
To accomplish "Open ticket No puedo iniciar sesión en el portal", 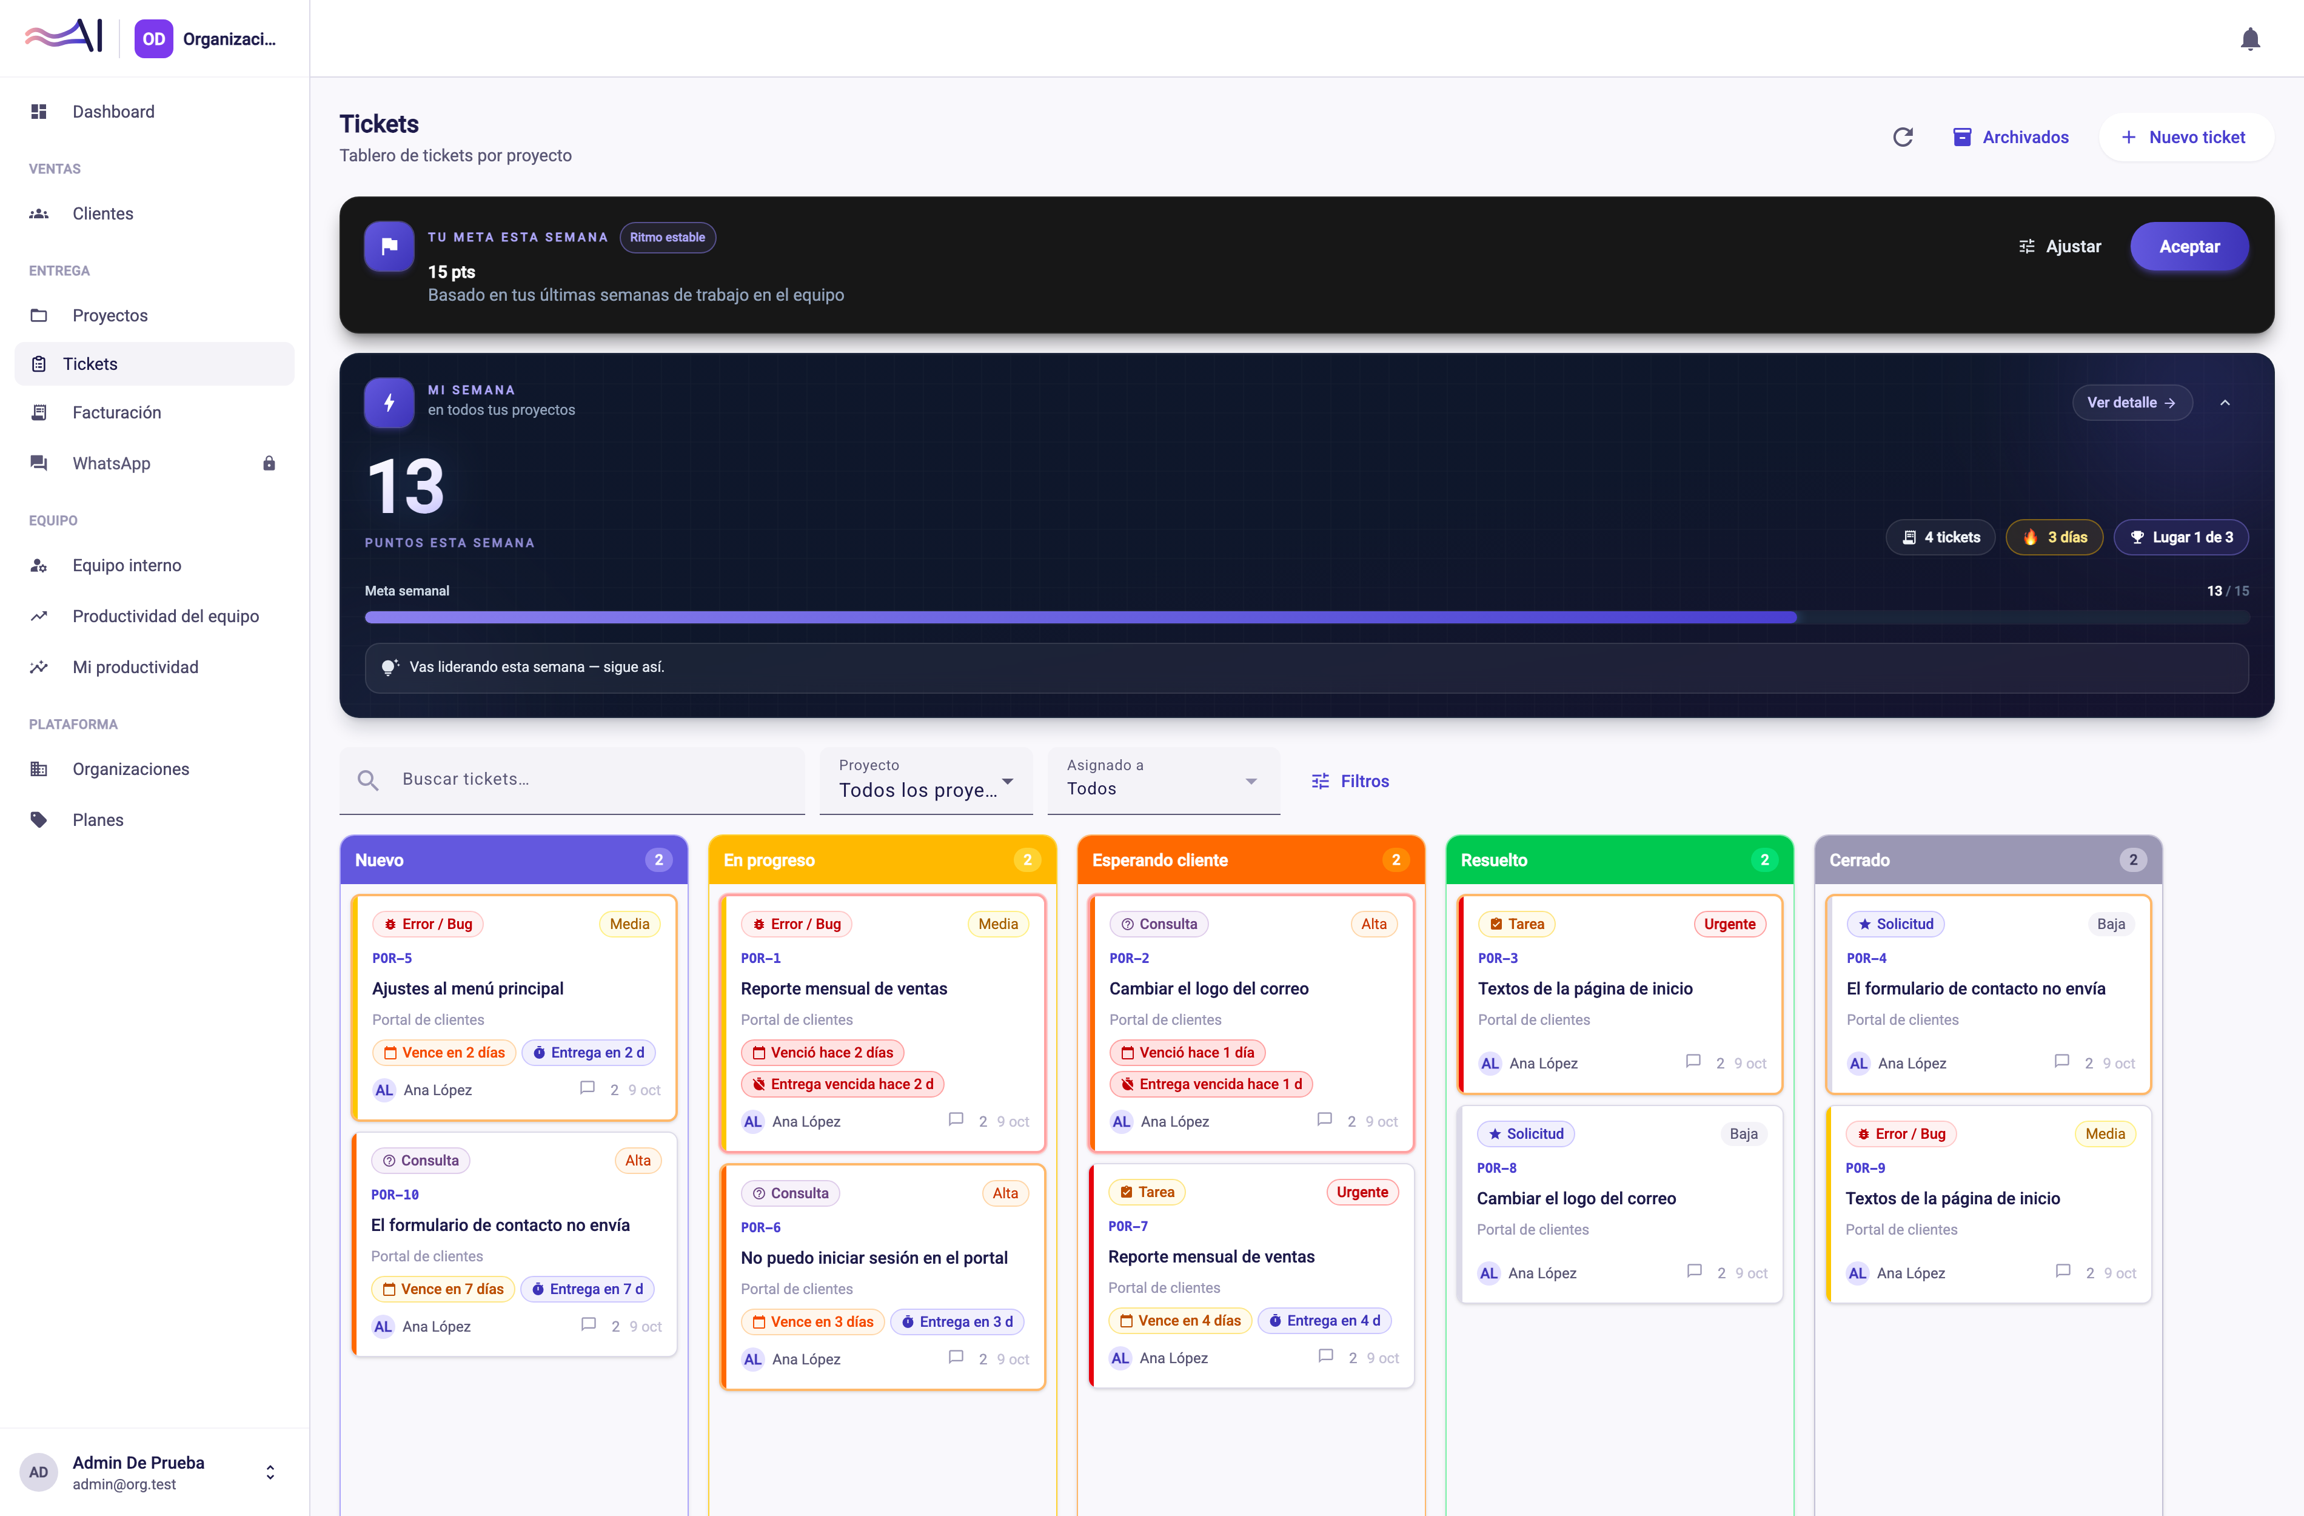I will pos(882,1277).
